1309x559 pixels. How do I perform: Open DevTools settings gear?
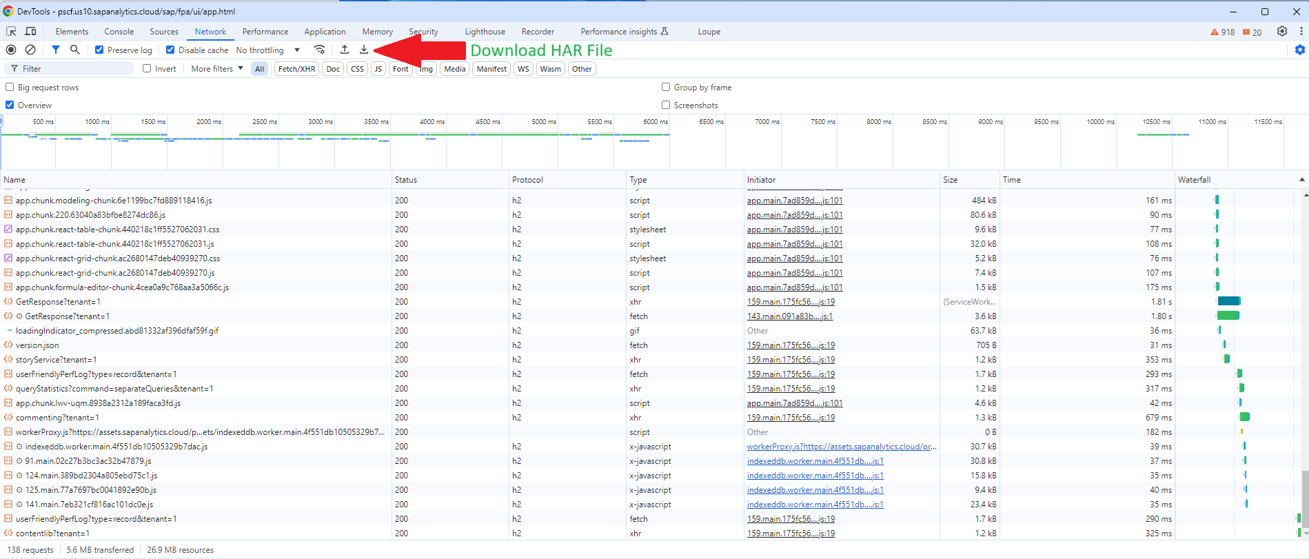[x=1282, y=32]
